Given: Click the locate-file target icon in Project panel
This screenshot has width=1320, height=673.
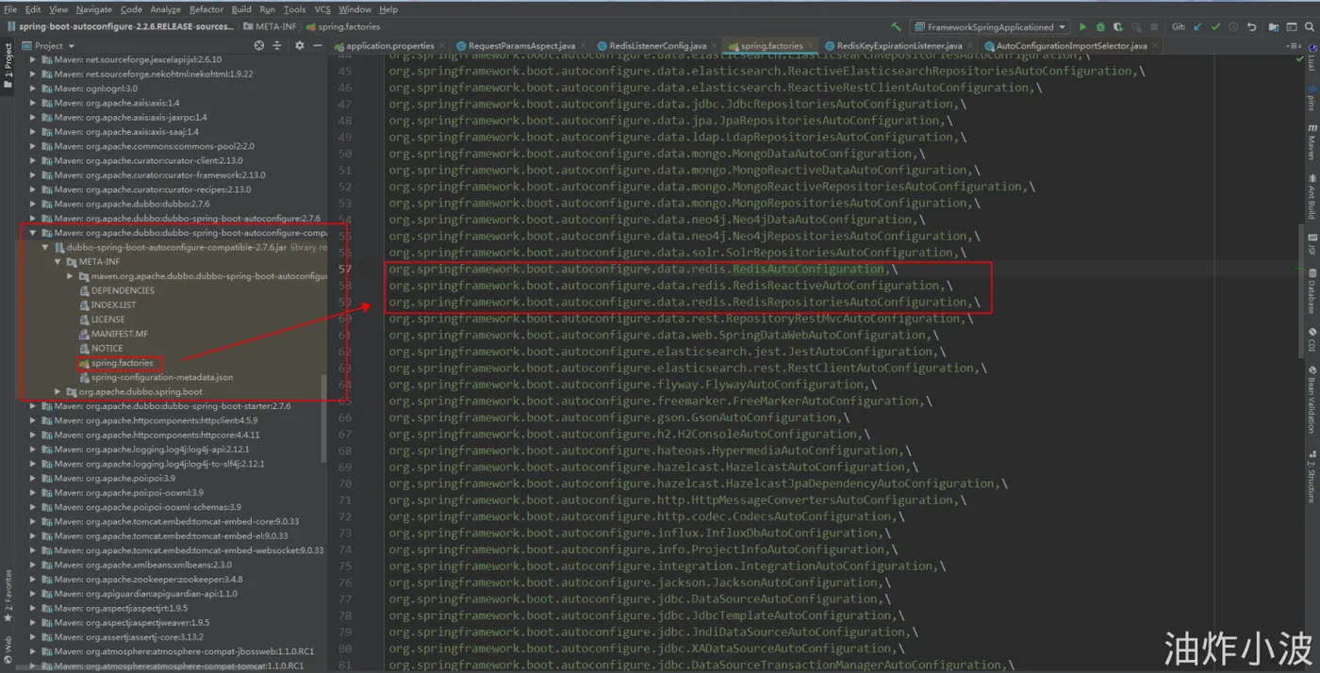Looking at the screenshot, I should tap(259, 45).
